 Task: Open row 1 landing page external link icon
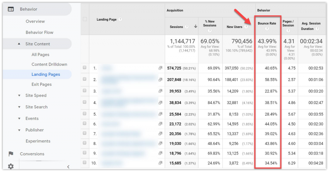coord(160,68)
